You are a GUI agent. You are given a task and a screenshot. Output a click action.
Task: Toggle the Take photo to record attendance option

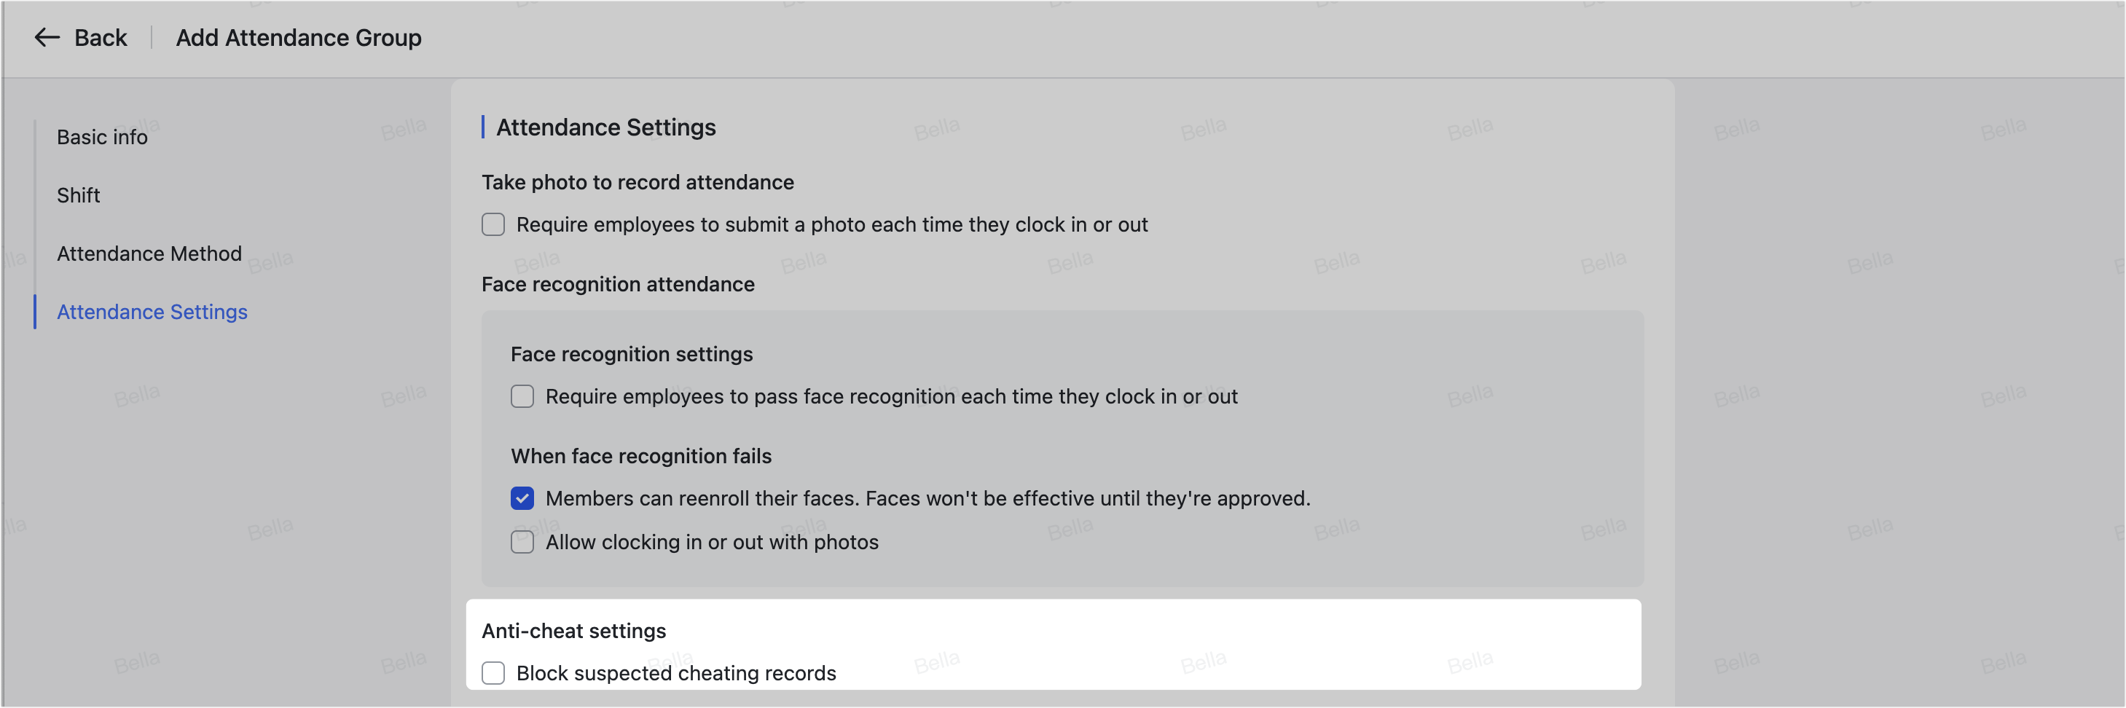coord(493,224)
